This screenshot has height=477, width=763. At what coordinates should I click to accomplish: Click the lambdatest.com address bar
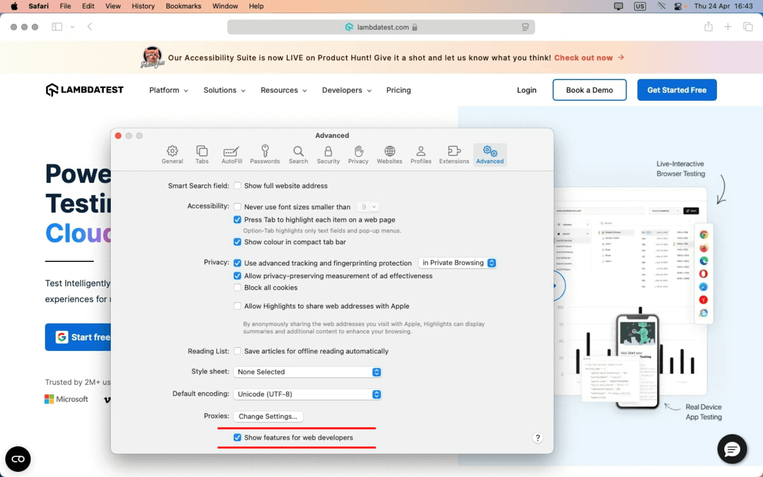coord(381,27)
